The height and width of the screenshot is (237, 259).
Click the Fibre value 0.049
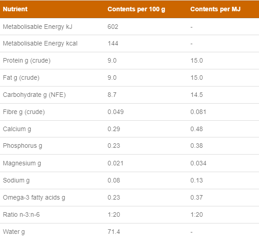[x=116, y=112]
